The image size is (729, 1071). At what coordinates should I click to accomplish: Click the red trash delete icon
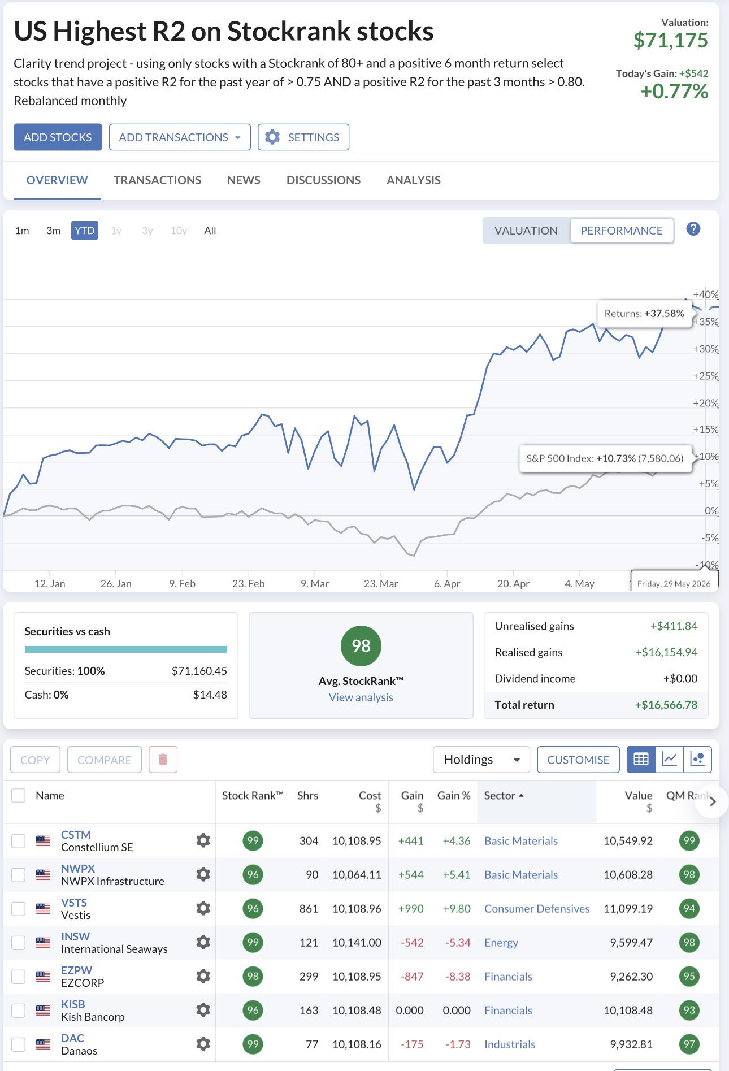(163, 760)
